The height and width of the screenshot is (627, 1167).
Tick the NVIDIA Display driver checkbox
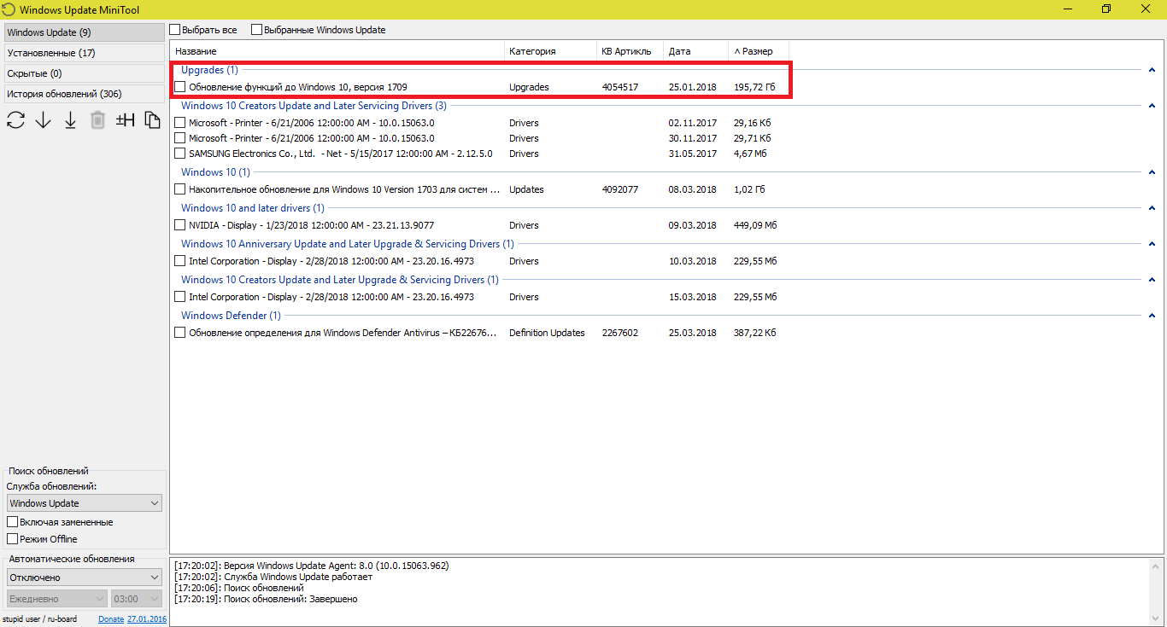(179, 225)
